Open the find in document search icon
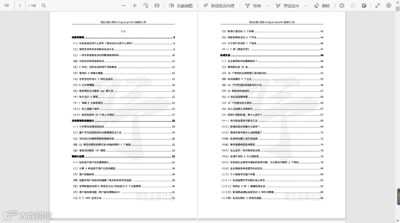Viewport: 400px width, 223px height. pos(44,5)
